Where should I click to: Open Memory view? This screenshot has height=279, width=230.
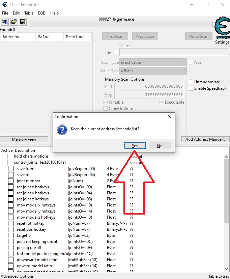[x=24, y=139]
